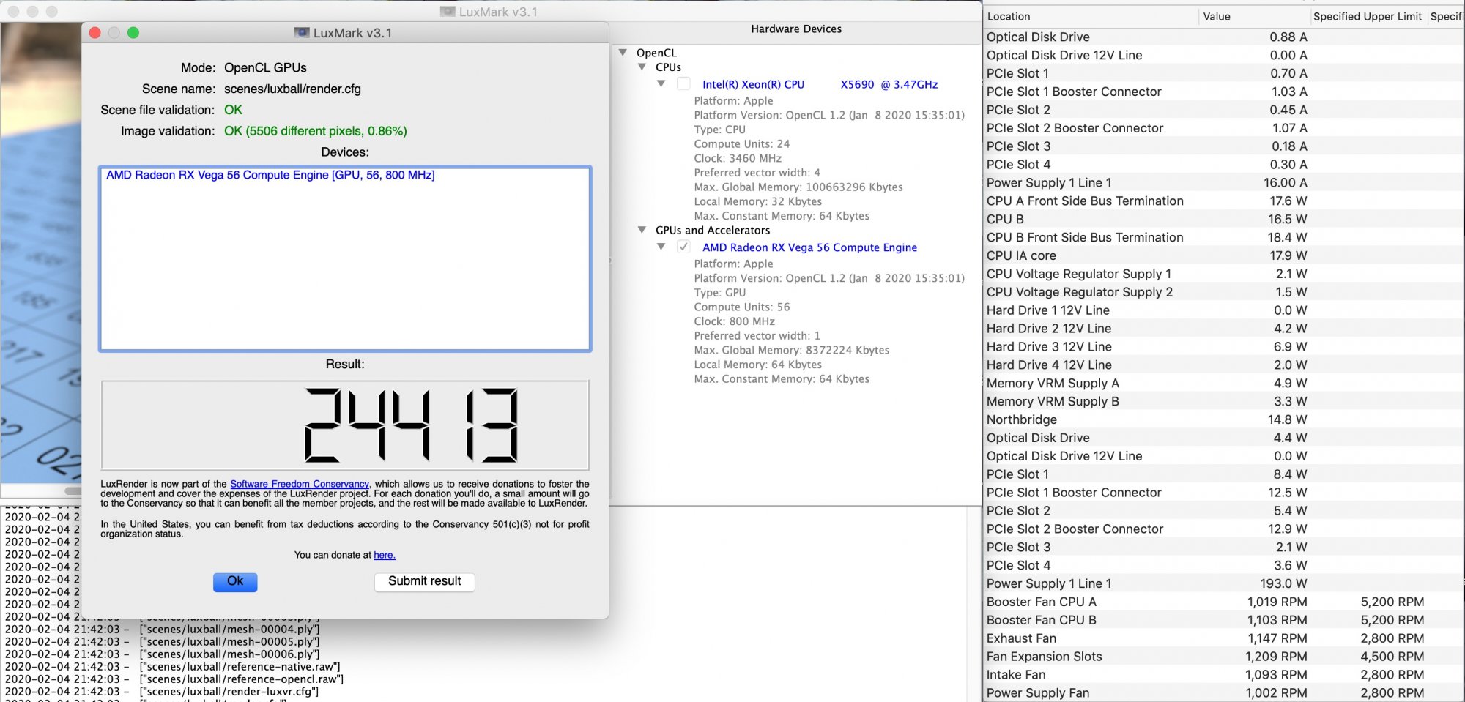Toggle AMD Radeon RX Vega 56 checkbox
The image size is (1465, 702).
click(683, 247)
